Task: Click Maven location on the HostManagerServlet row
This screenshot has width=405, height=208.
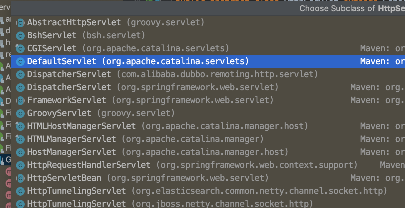Action: 382,152
